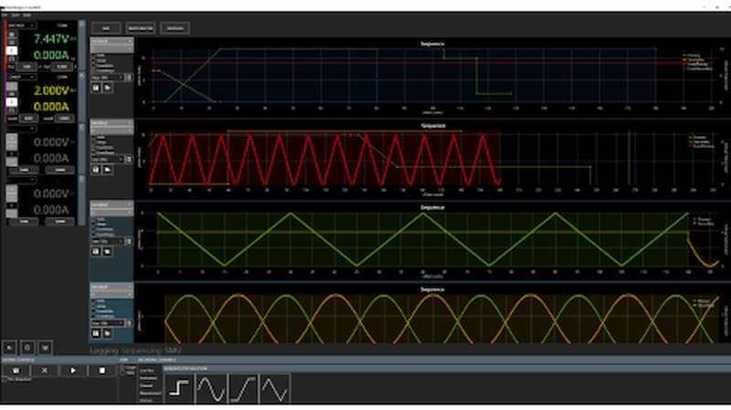Select the triangle waveform sequence icon

click(274, 388)
